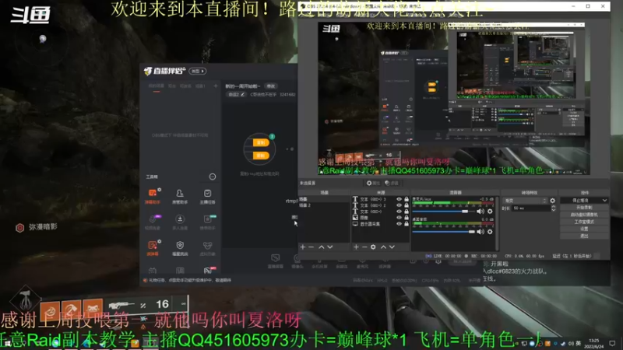Unlock the 显示器采集 source
Screen dimensions: 623x350
pyautogui.click(x=407, y=224)
